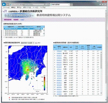Viewport: 108px width, 103px height.
Task: Select the 千葉県北西部 earthquake row
Action: tap(24, 30)
